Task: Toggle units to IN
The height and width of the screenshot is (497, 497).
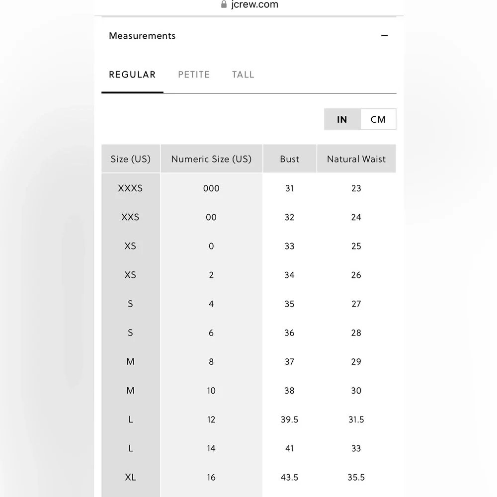Action: pos(342,119)
